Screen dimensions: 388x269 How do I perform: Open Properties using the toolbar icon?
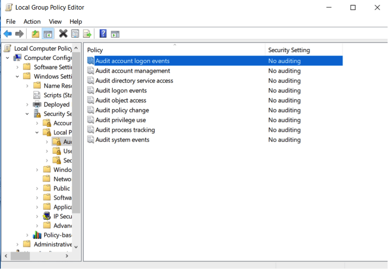(x=75, y=34)
